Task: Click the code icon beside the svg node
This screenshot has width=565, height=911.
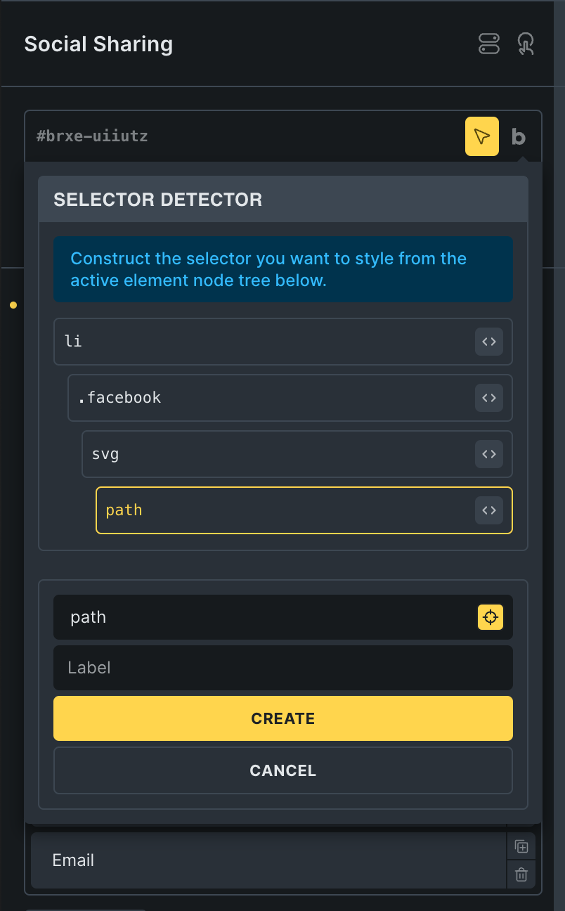Action: coord(488,454)
